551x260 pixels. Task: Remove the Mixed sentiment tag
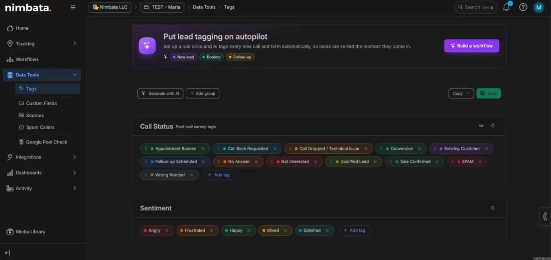coord(285,231)
